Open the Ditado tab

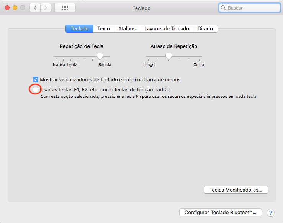click(205, 28)
